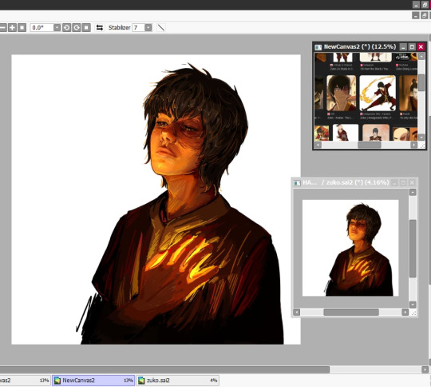Screen dimensions: 431x387
Task: Click the main canvas Zuko portrait painting
Action: pos(156,199)
